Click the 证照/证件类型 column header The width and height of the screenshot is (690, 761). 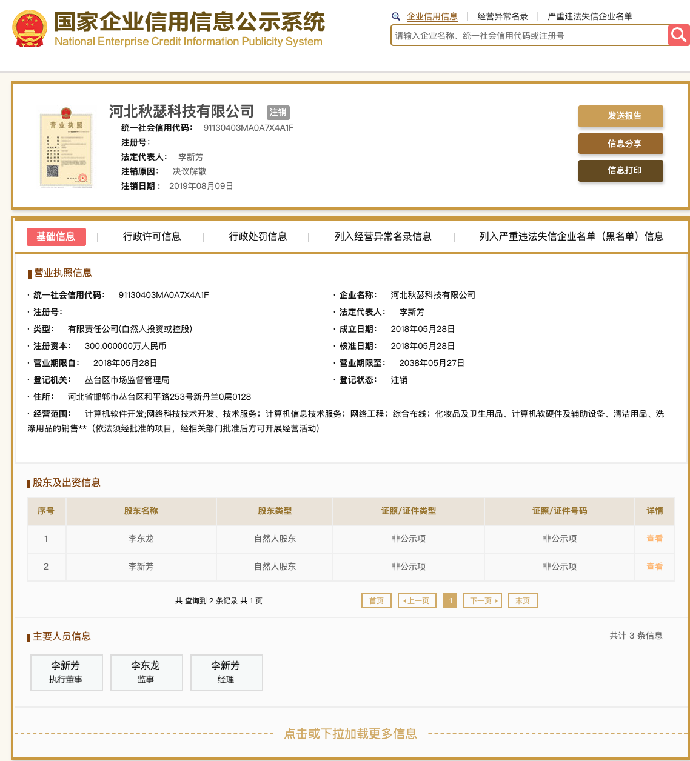coord(409,511)
